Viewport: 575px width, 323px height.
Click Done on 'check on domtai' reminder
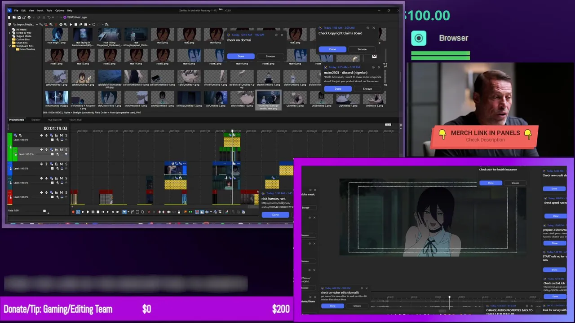(241, 56)
